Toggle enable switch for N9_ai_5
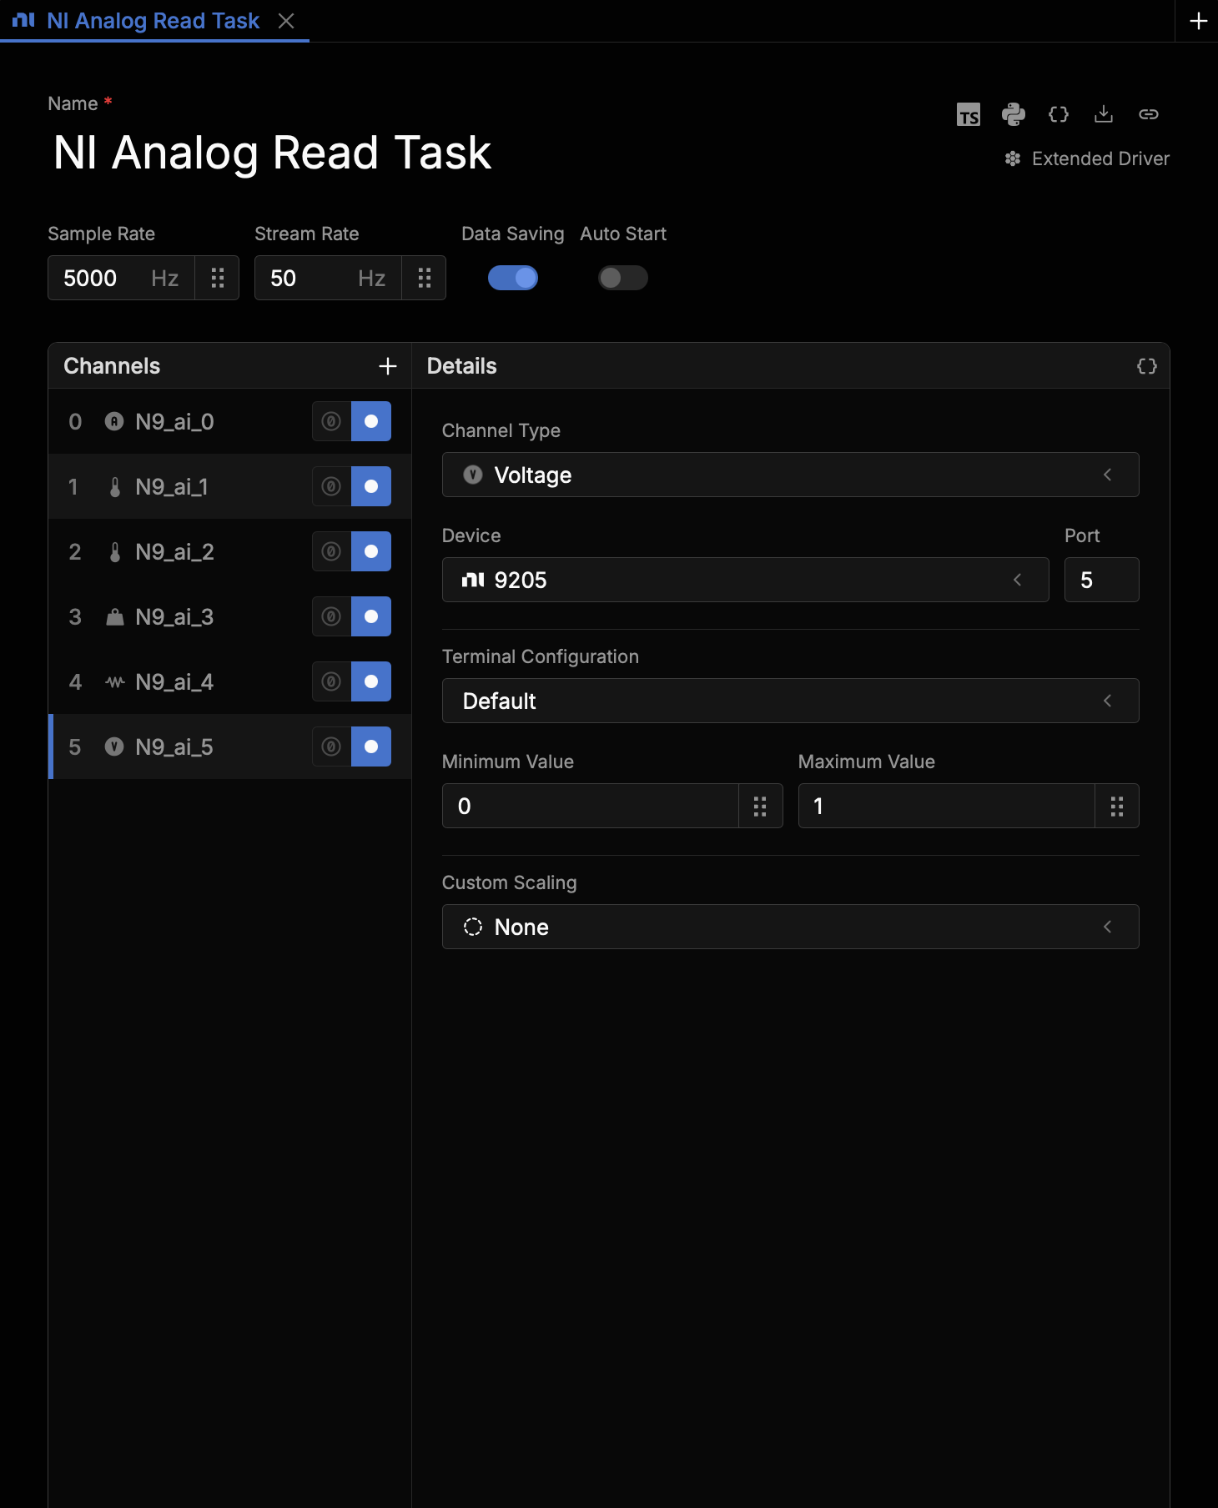This screenshot has height=1508, width=1218. [x=371, y=746]
